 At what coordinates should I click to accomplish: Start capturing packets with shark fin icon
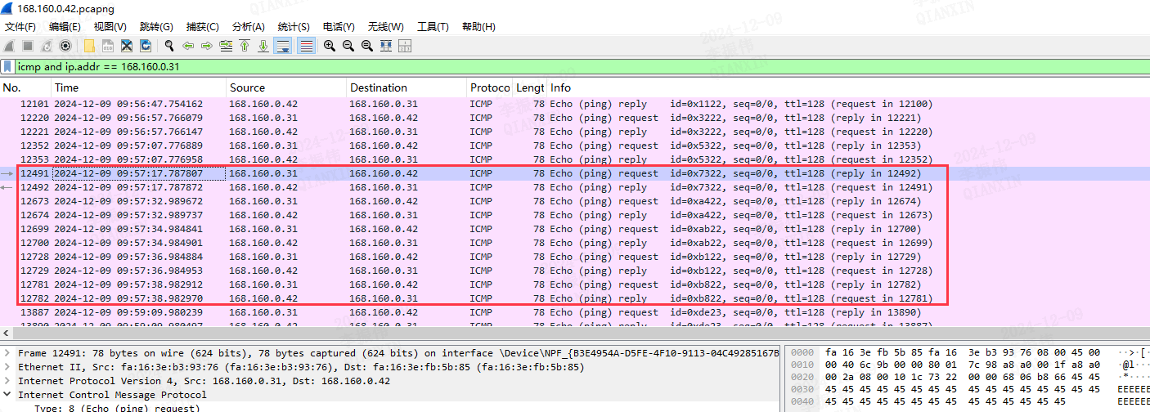(9, 46)
